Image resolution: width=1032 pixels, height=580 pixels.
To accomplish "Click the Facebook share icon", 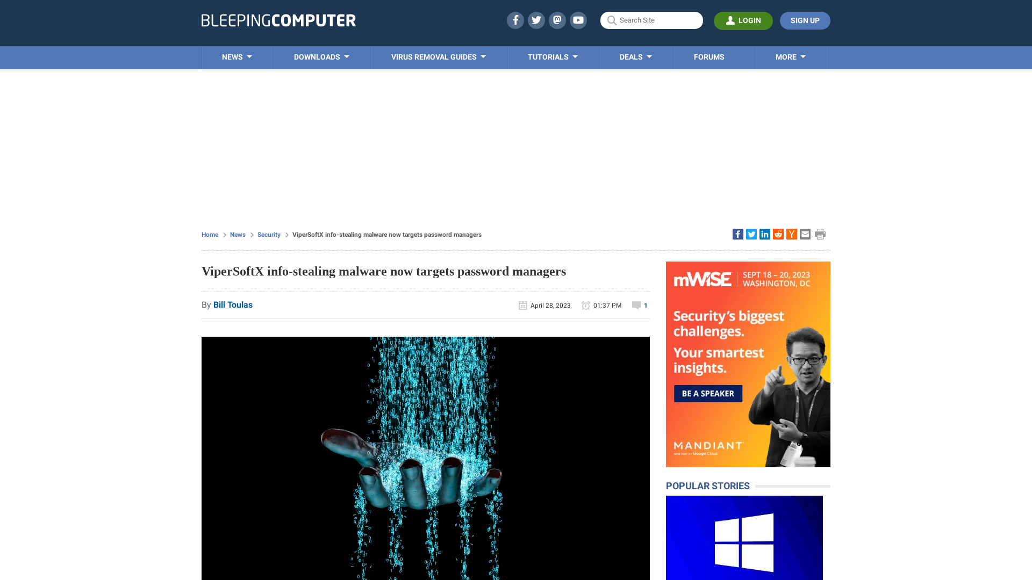I will click(737, 234).
